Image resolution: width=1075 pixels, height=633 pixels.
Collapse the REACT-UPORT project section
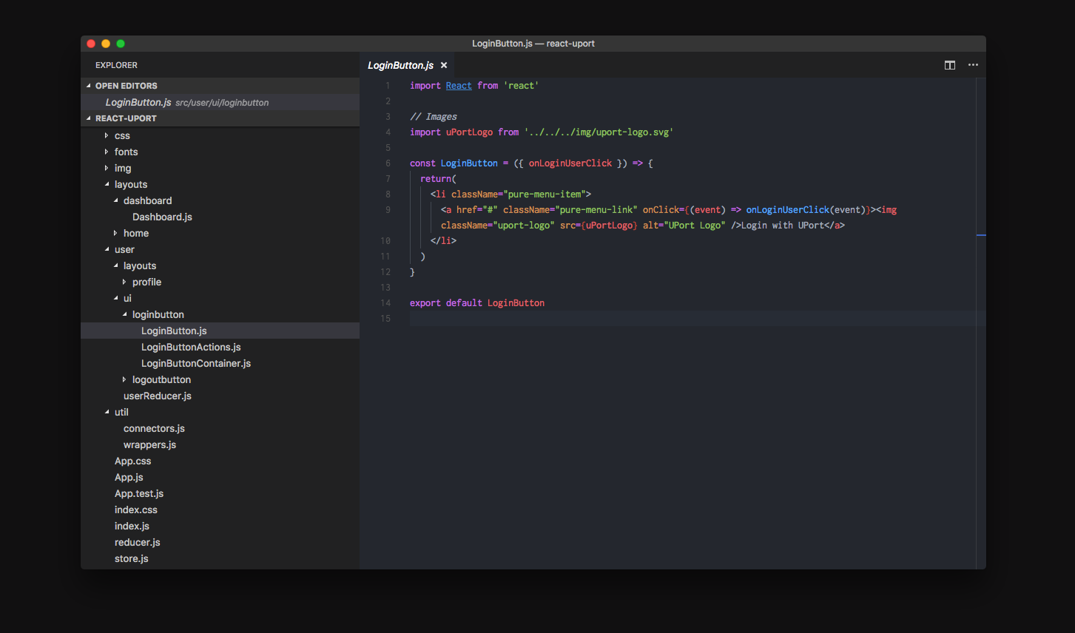click(126, 118)
